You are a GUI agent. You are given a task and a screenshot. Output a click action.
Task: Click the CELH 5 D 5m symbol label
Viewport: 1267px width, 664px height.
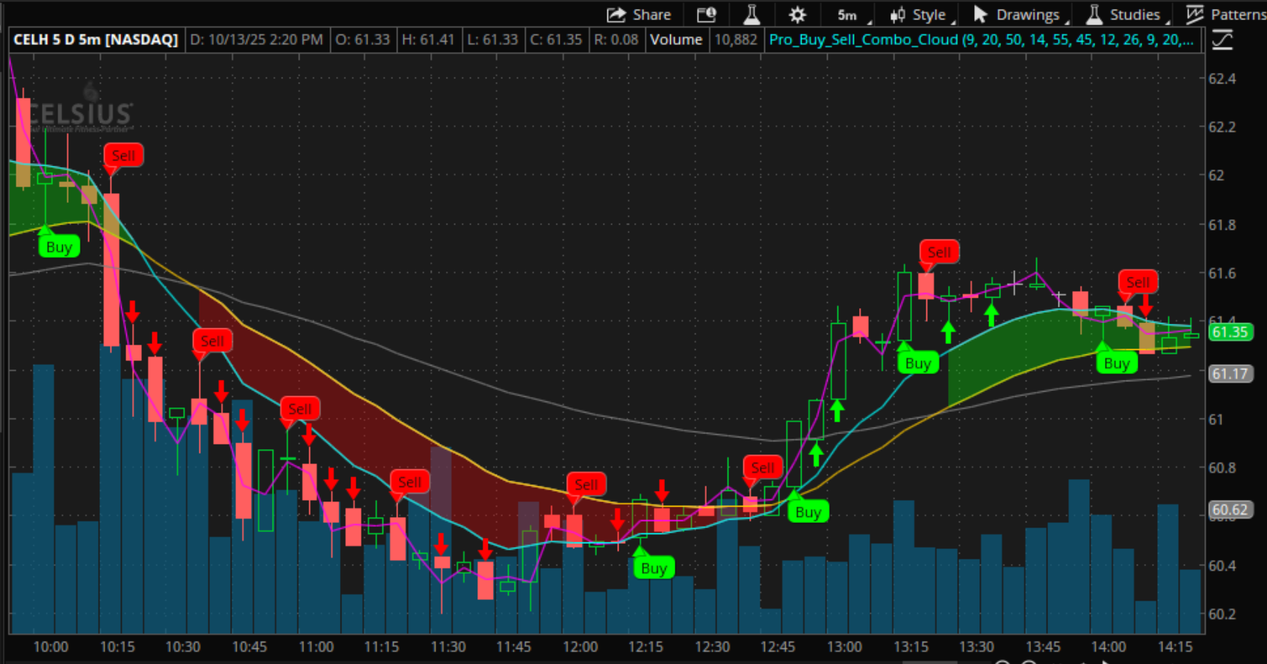tap(96, 40)
